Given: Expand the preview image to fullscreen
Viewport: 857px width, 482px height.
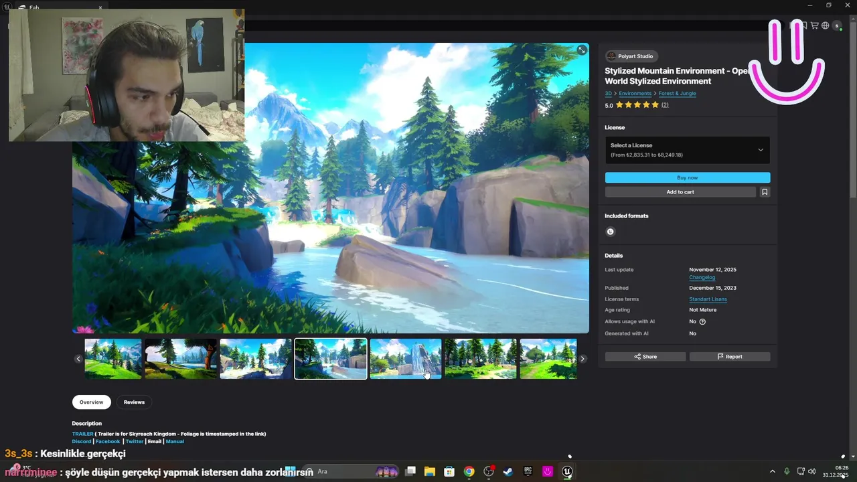Looking at the screenshot, I should pyautogui.click(x=582, y=50).
